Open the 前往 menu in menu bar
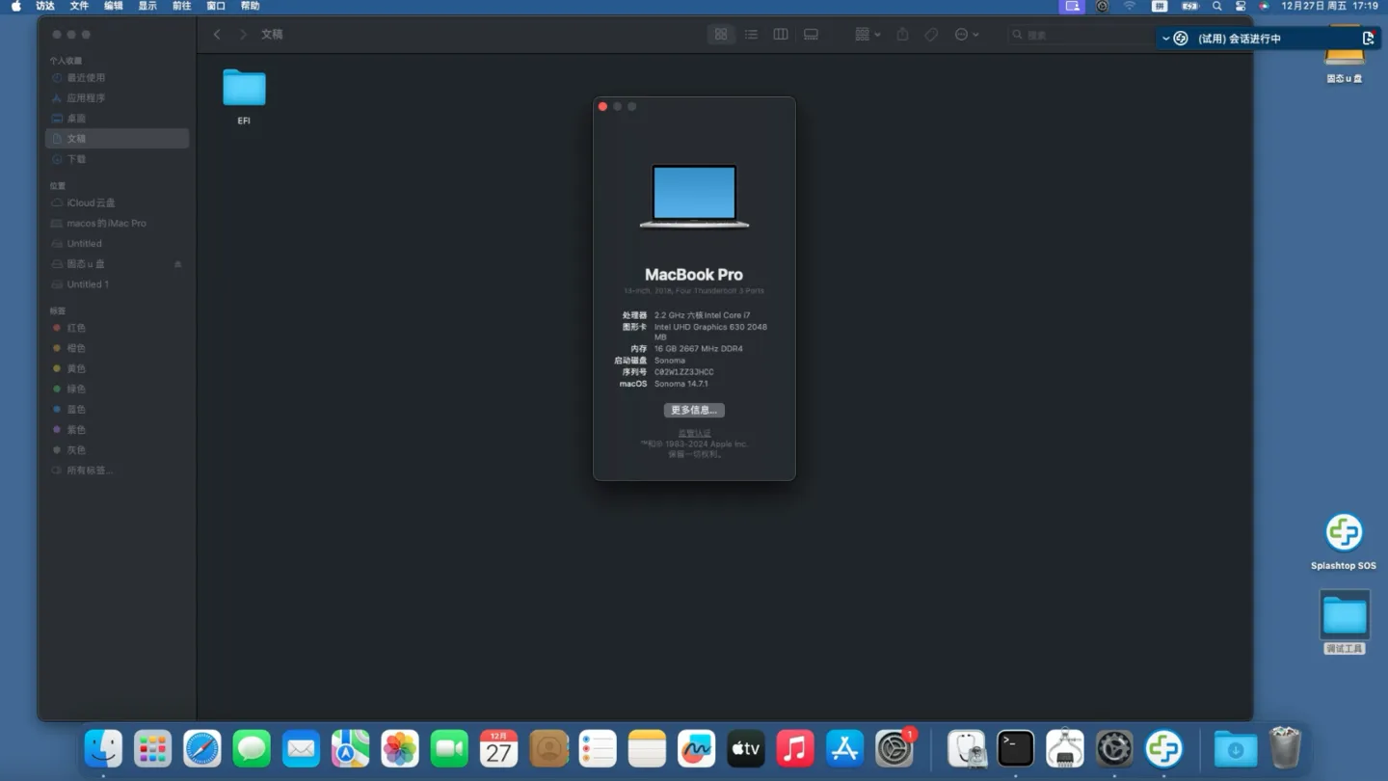This screenshot has width=1388, height=781. pos(181,6)
